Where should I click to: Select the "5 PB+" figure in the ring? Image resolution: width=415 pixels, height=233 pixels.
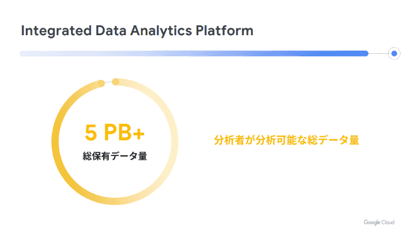(x=115, y=133)
